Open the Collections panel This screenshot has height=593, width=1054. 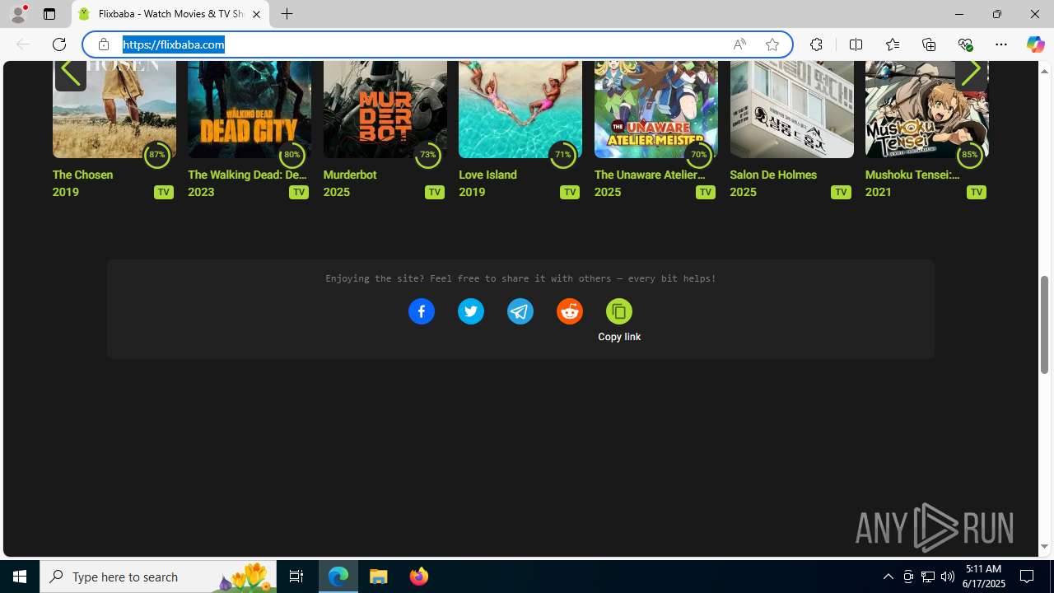(x=929, y=44)
